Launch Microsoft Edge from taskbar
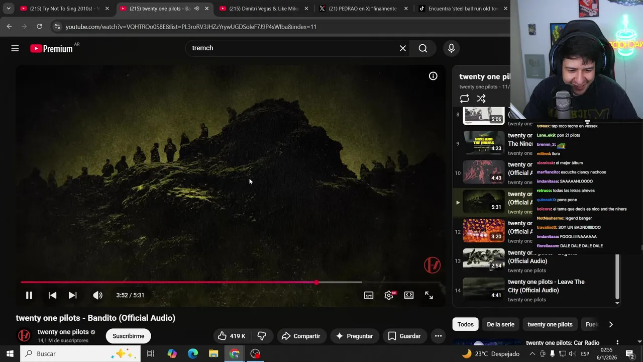This screenshot has height=362, width=643. point(193,353)
